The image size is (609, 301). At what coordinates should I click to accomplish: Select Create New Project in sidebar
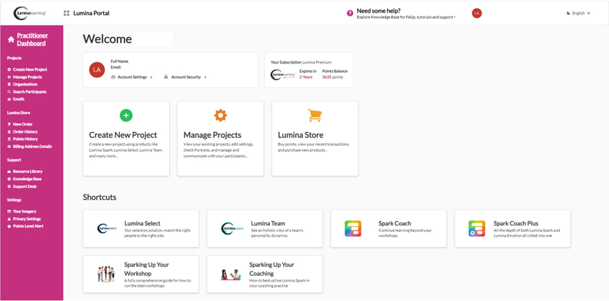[30, 70]
